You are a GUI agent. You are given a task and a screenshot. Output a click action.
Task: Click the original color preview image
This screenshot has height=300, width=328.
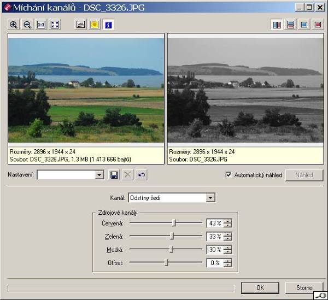click(x=86, y=90)
